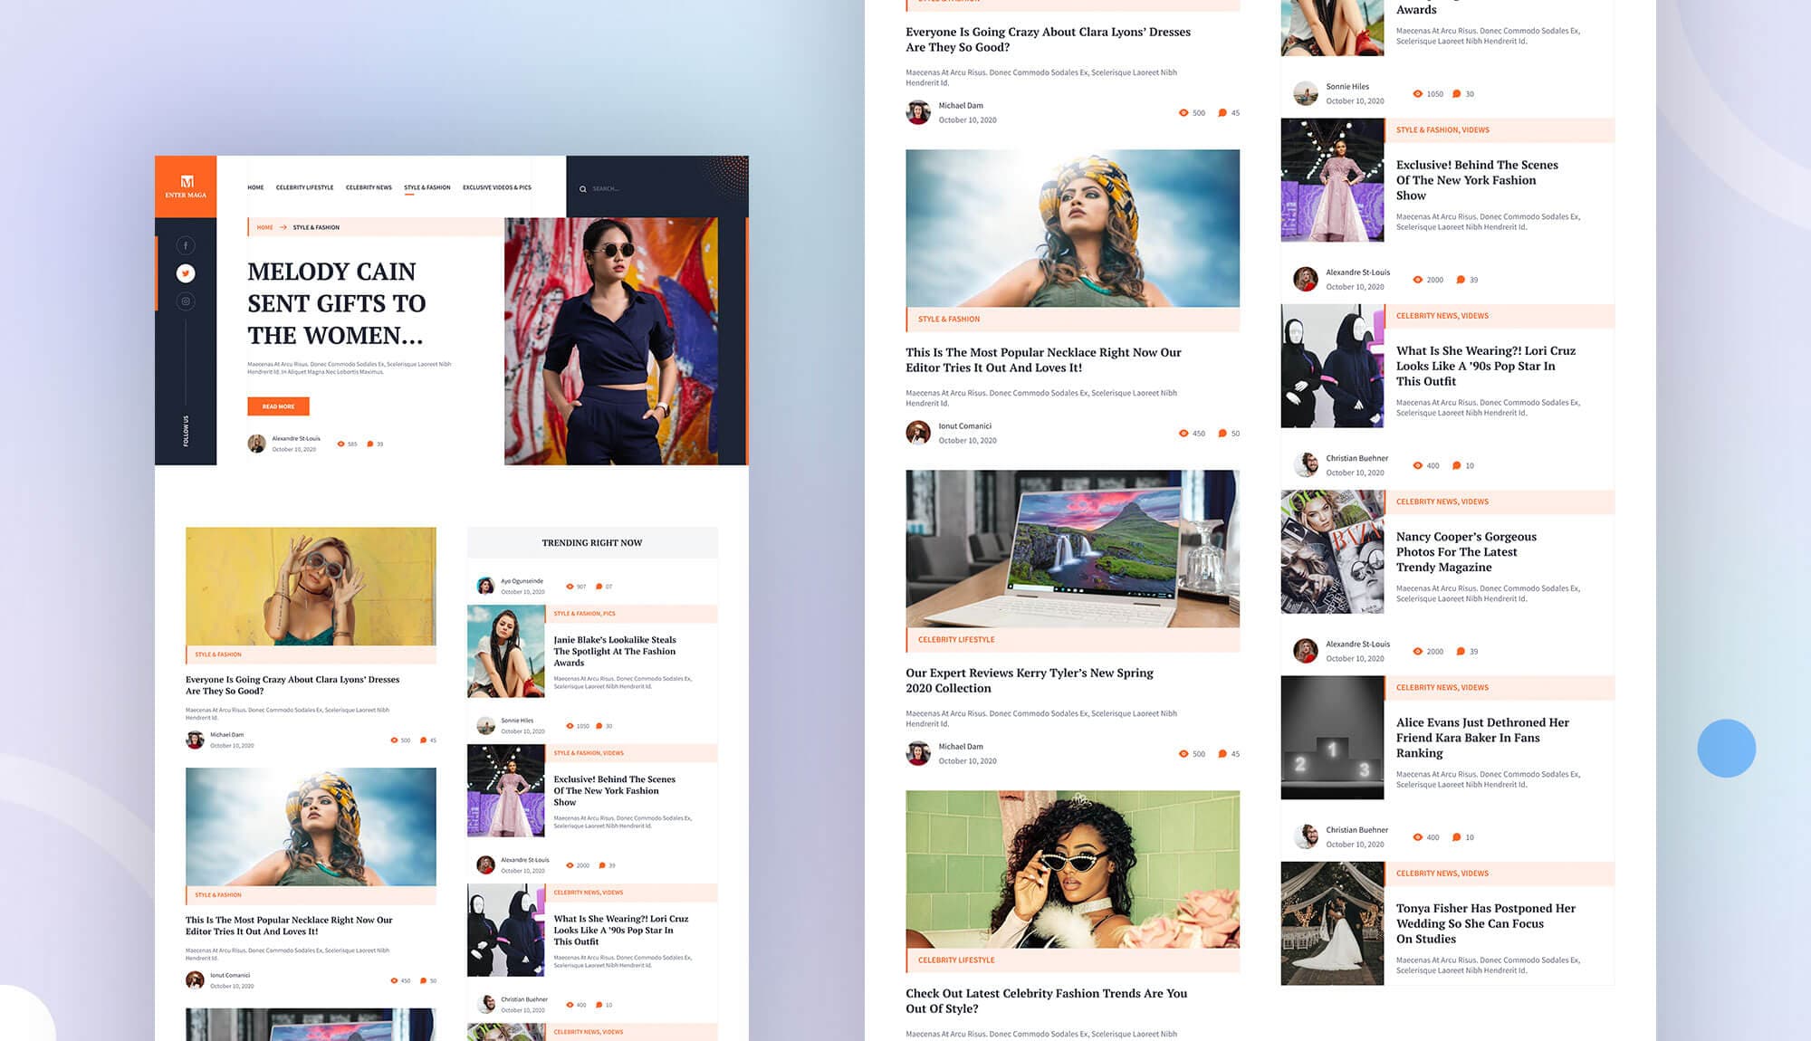The height and width of the screenshot is (1041, 1811).
Task: Click Tonya Fisher wedding article thumbnail
Action: [1332, 923]
